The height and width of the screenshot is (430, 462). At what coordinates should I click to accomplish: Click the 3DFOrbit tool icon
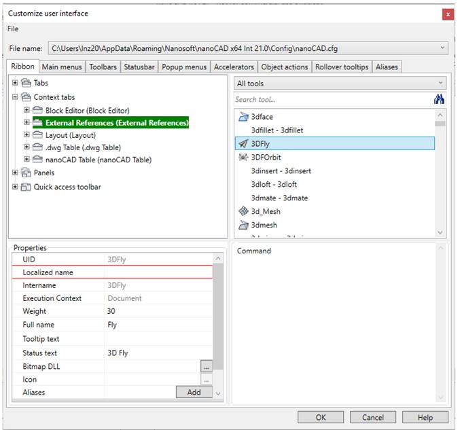coord(243,157)
